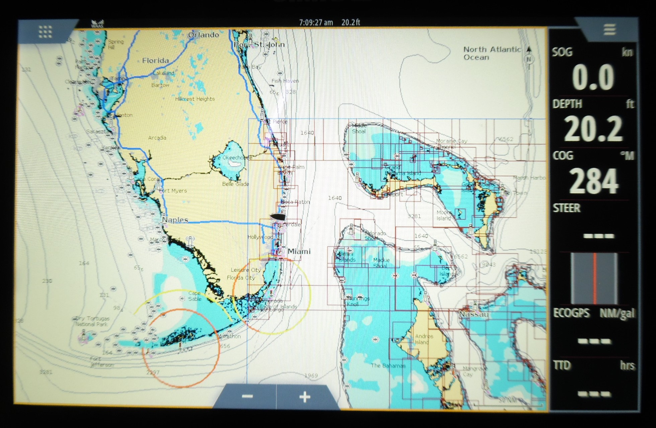Select the north-up compass arrow icon
This screenshot has width=656, height=428.
(529, 51)
